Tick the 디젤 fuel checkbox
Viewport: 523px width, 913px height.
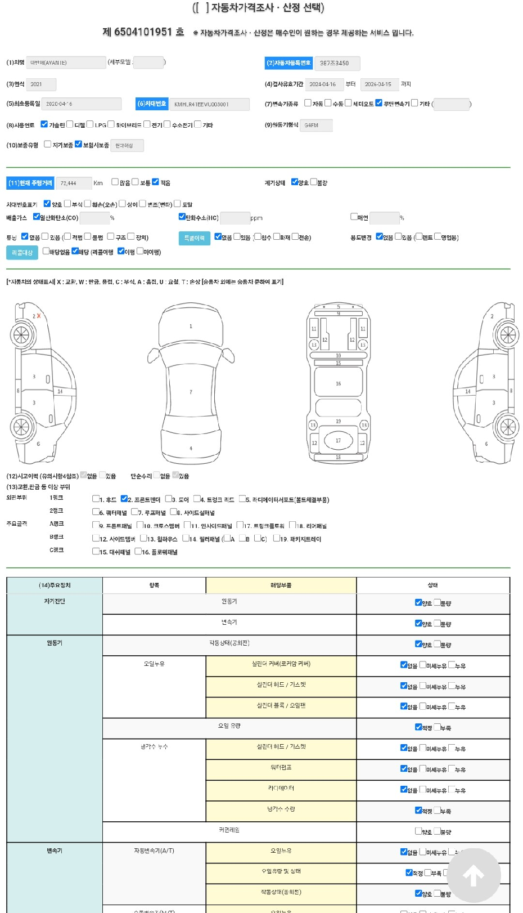(x=70, y=124)
